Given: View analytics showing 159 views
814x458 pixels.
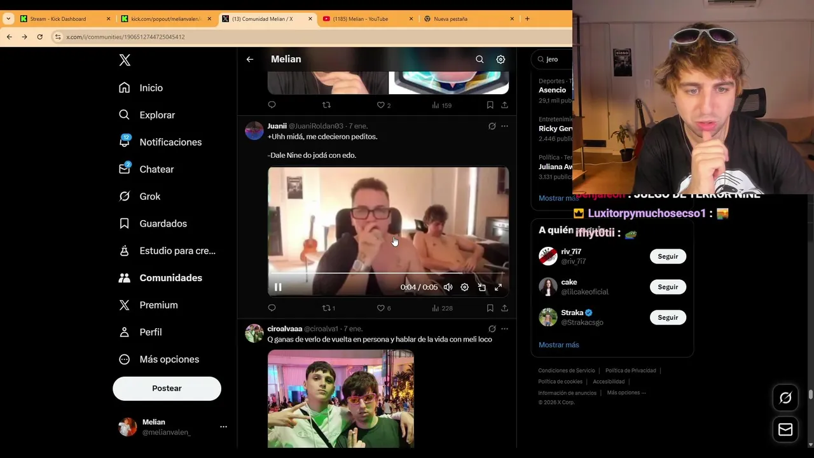Looking at the screenshot, I should coord(442,105).
